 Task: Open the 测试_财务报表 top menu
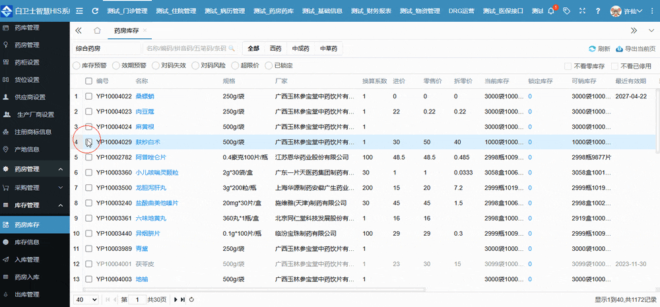pos(371,11)
